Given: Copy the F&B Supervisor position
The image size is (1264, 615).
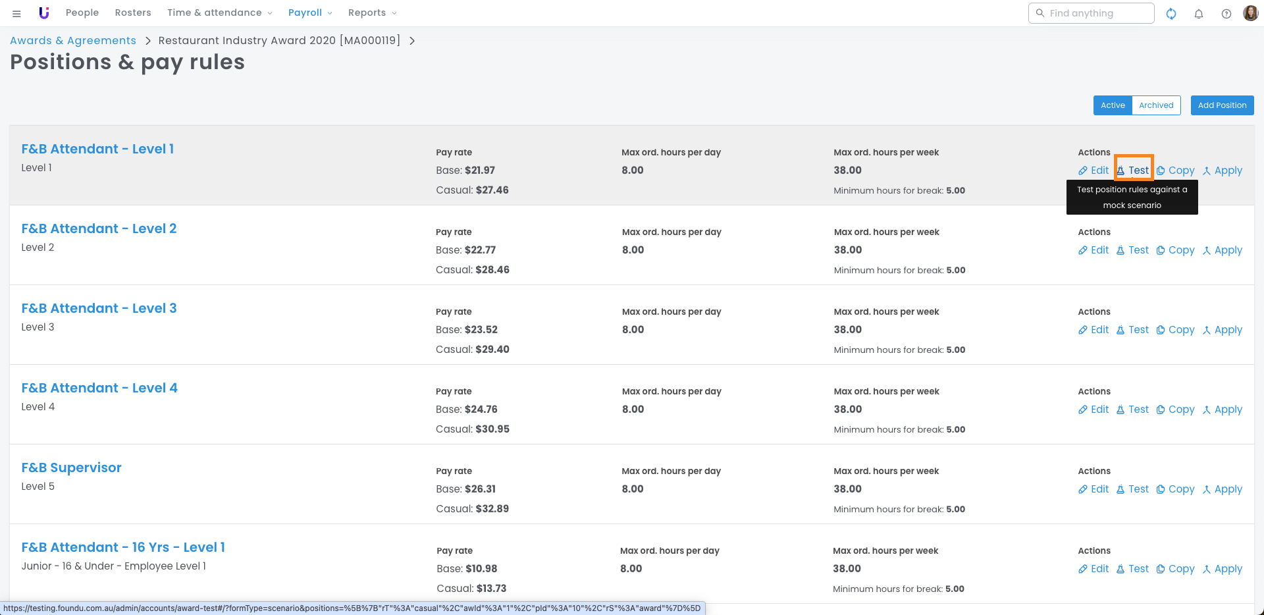Looking at the screenshot, I should pos(1176,489).
